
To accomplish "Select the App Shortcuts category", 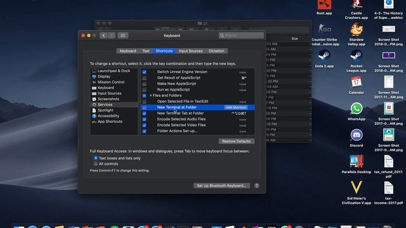I will click(110, 122).
